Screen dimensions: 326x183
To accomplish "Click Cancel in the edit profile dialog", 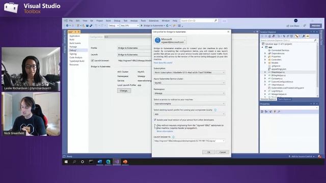I will (223, 152).
